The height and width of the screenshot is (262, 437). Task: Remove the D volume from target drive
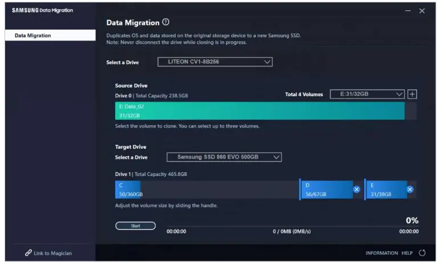(x=357, y=190)
